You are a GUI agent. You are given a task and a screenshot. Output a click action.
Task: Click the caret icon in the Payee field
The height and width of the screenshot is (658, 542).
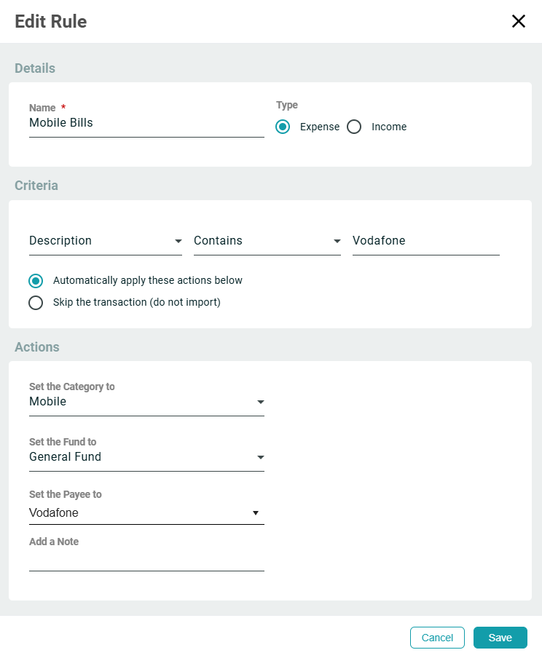point(256,513)
